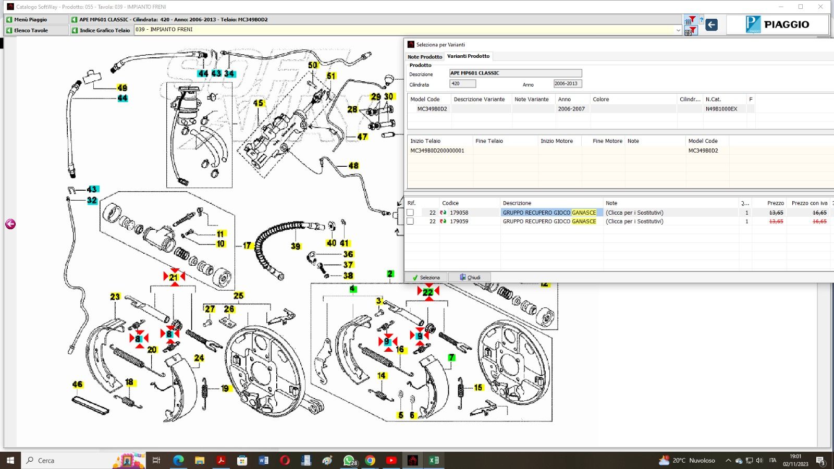Click the substitute arrows icon for code 179059

point(443,221)
